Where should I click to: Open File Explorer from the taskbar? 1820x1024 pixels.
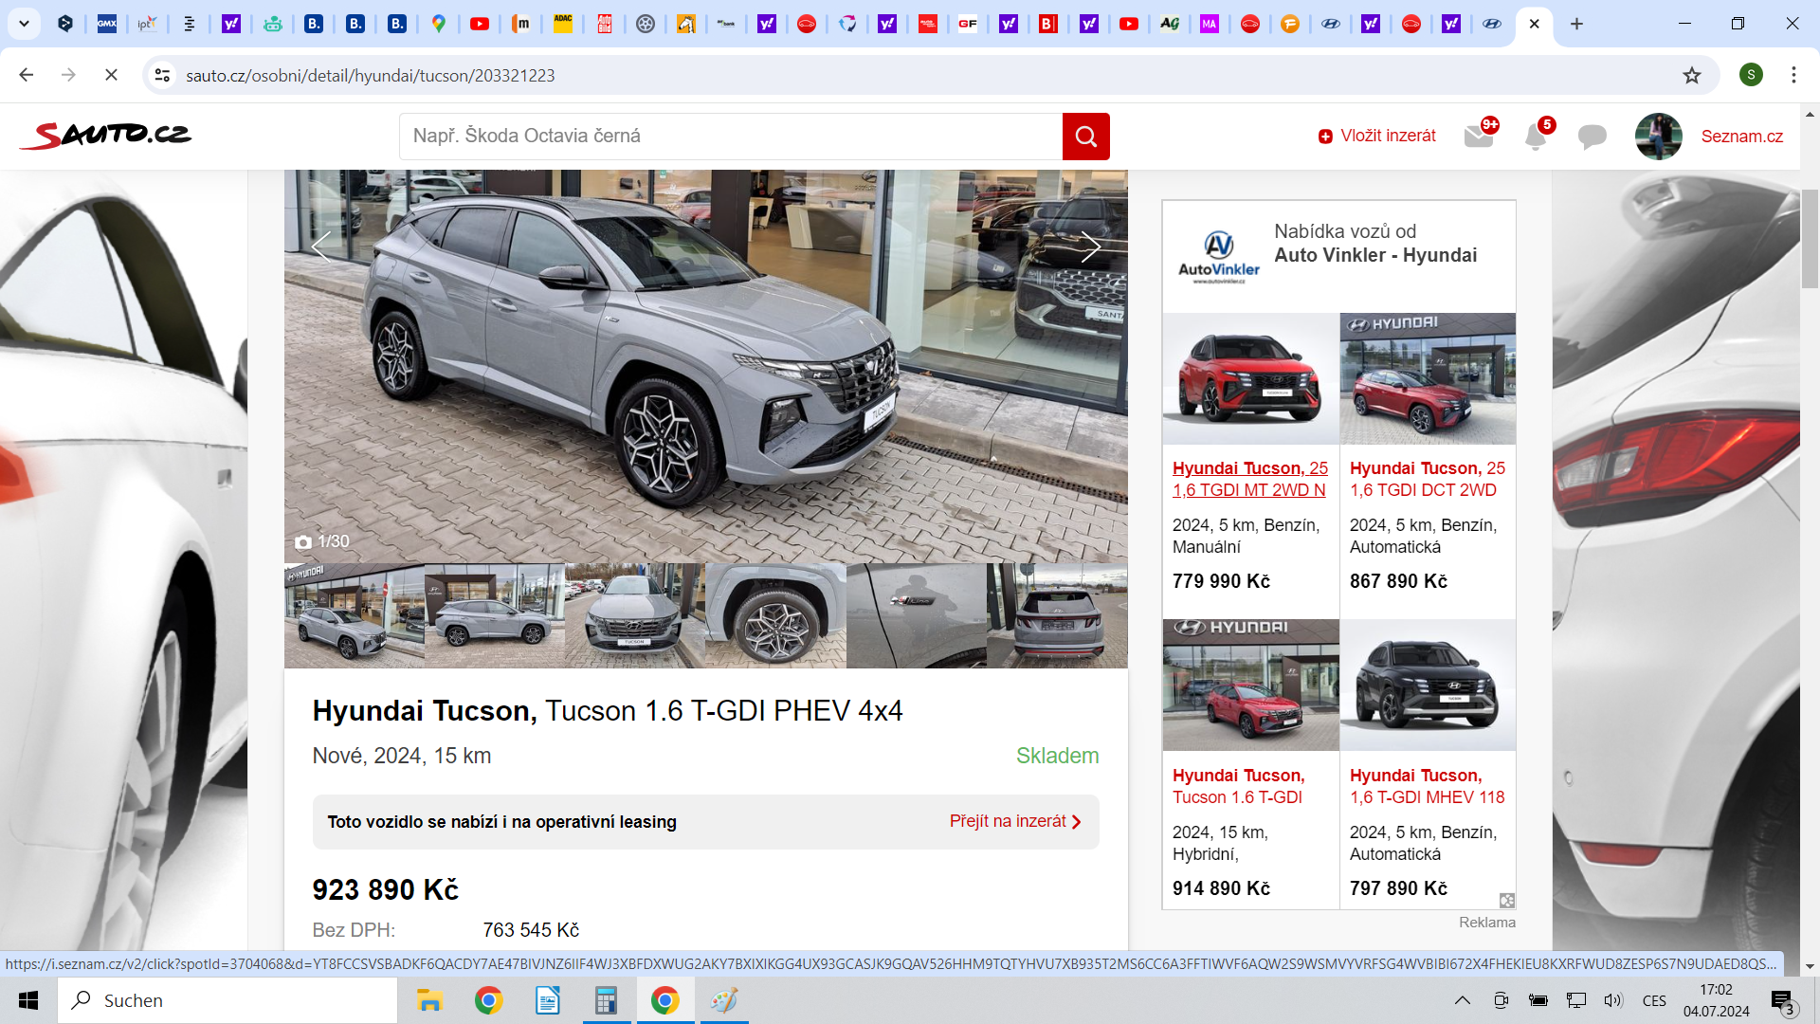coord(429,1000)
